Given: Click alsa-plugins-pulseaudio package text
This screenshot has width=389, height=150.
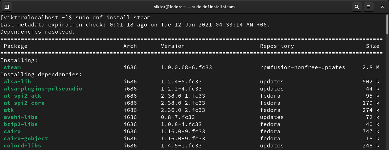Looking at the screenshot, I should point(43,89).
